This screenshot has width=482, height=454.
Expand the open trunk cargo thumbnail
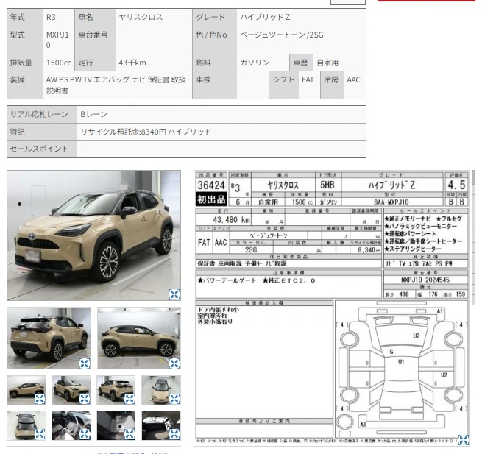point(174,434)
